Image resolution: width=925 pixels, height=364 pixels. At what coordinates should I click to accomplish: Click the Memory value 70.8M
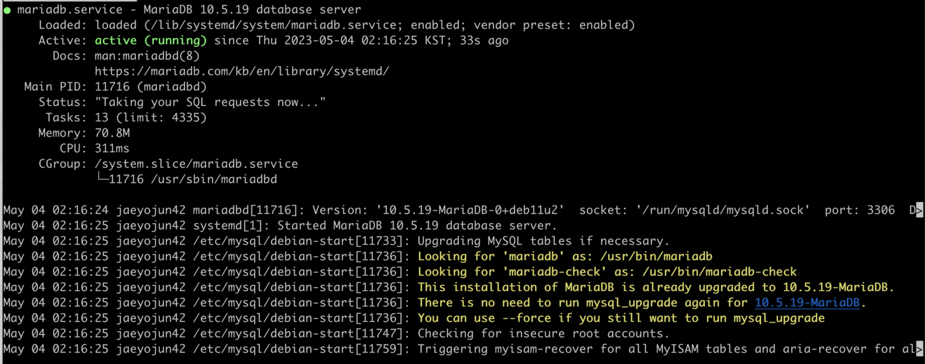[x=112, y=133]
